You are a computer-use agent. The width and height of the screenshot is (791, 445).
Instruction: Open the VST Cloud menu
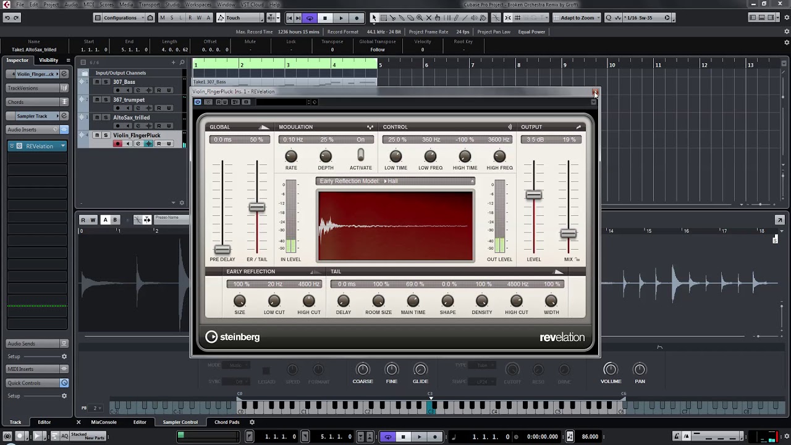[x=253, y=4]
